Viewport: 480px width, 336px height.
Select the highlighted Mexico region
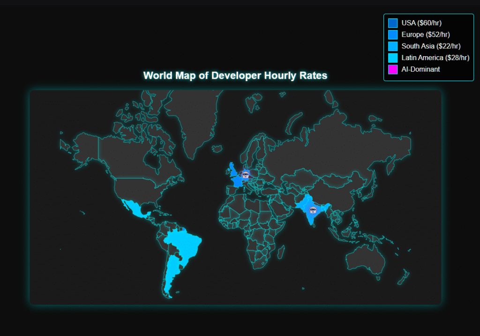tap(134, 209)
